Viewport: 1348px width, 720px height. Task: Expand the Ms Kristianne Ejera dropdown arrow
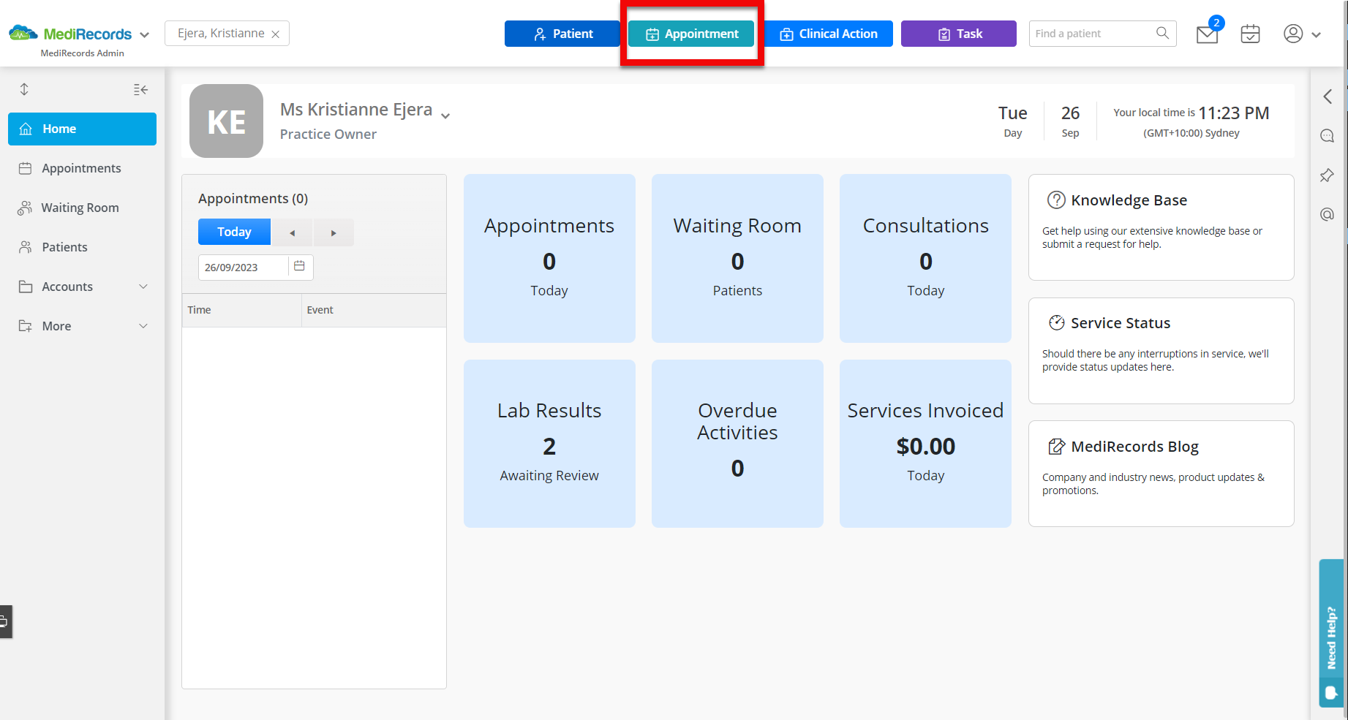tap(445, 115)
